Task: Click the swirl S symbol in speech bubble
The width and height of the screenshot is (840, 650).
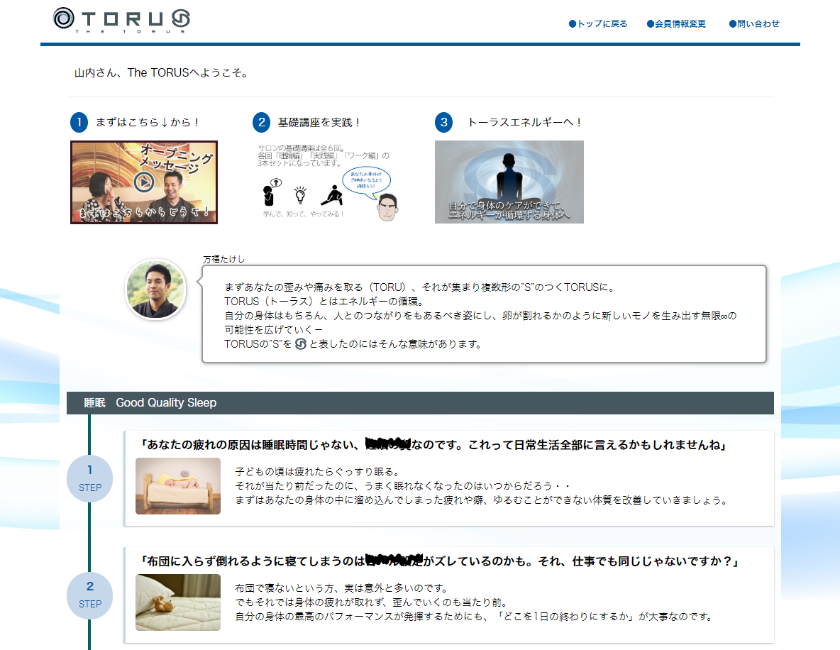Action: (x=300, y=344)
